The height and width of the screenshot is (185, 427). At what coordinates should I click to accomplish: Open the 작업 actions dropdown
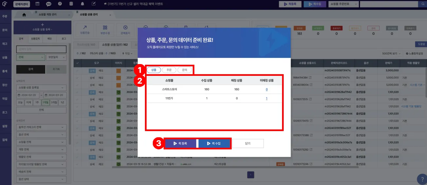tap(128, 53)
